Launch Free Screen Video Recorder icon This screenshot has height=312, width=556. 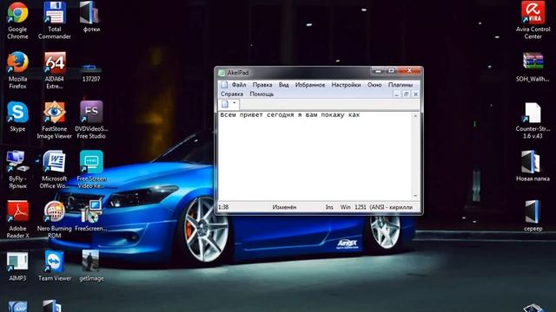coord(91,162)
